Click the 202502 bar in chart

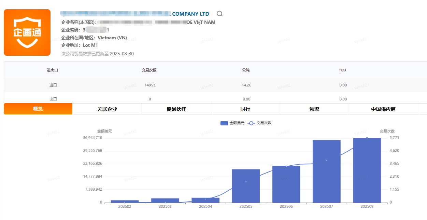(x=125, y=201)
